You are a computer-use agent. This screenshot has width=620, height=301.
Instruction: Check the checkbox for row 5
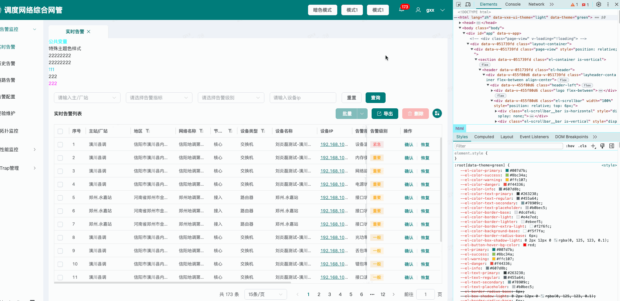pyautogui.click(x=60, y=198)
